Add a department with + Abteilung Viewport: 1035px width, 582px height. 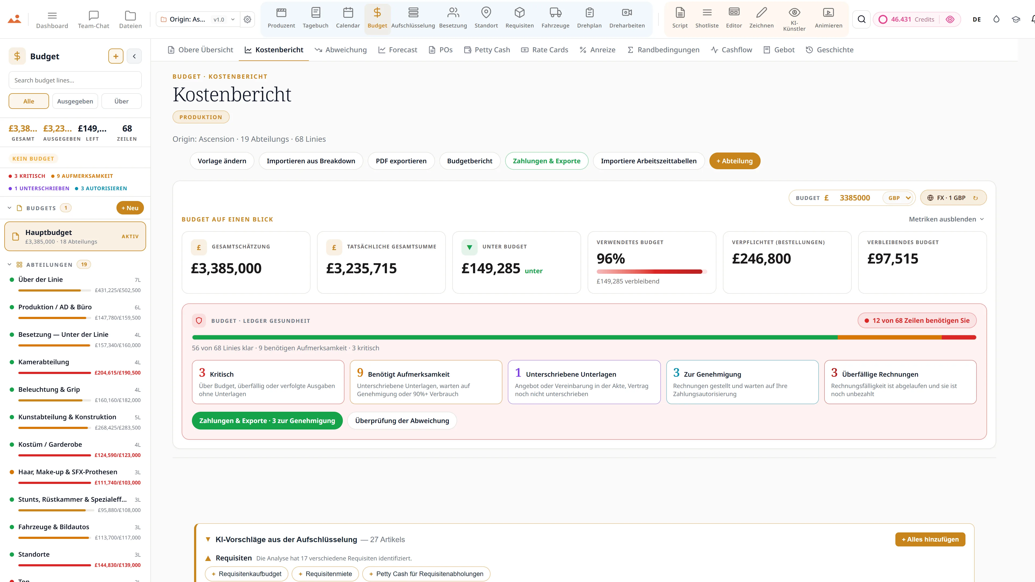point(734,161)
